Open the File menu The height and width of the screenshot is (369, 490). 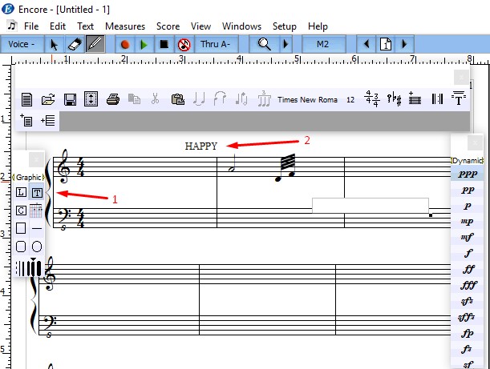(31, 26)
